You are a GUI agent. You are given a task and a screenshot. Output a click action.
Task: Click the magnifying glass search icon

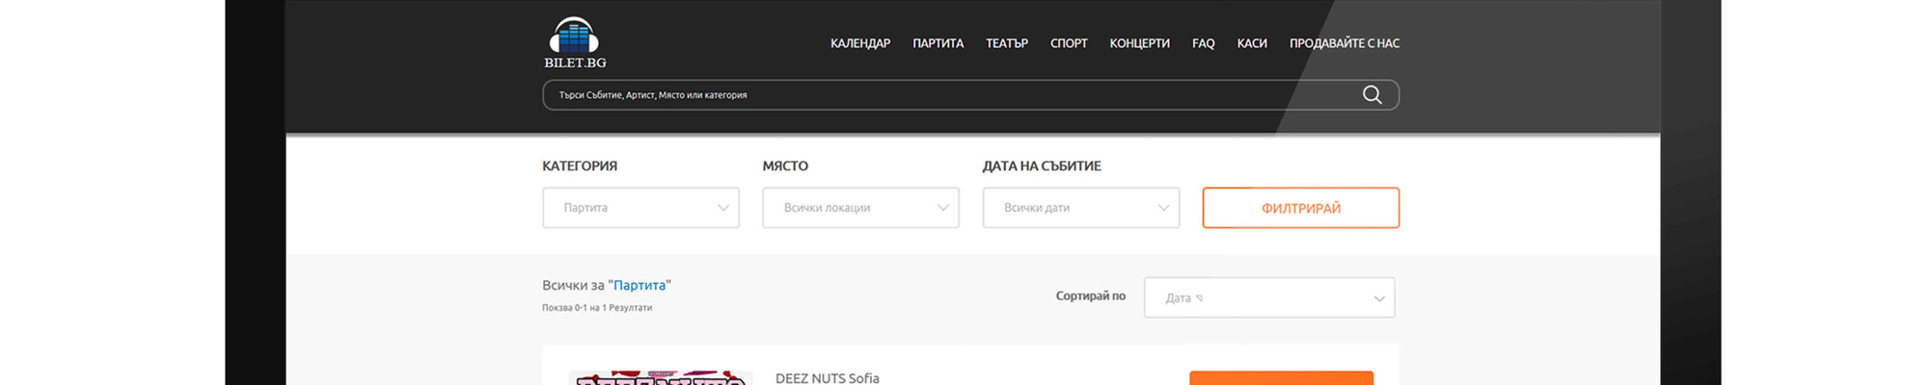1372,94
